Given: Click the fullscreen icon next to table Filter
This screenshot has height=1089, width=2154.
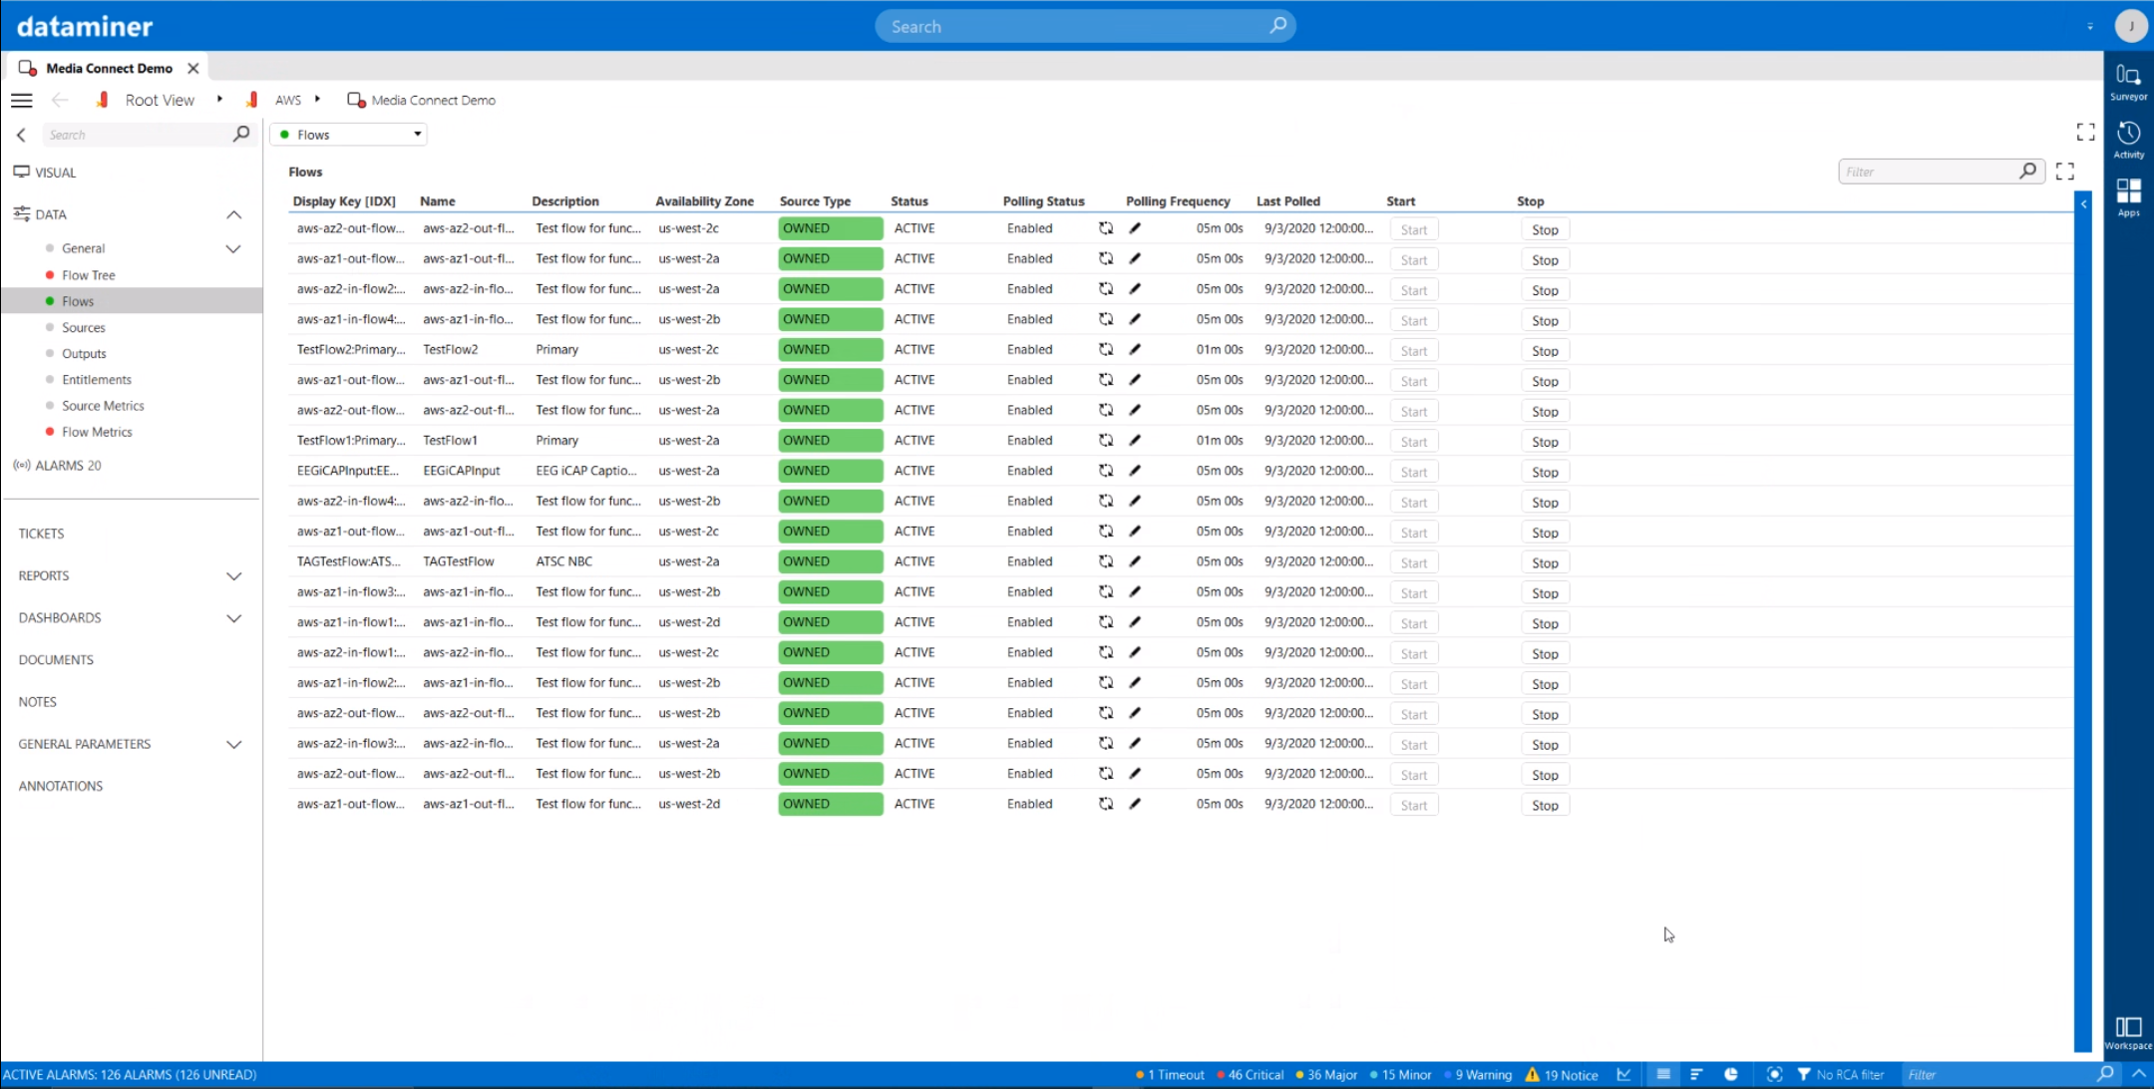Looking at the screenshot, I should tap(2065, 172).
